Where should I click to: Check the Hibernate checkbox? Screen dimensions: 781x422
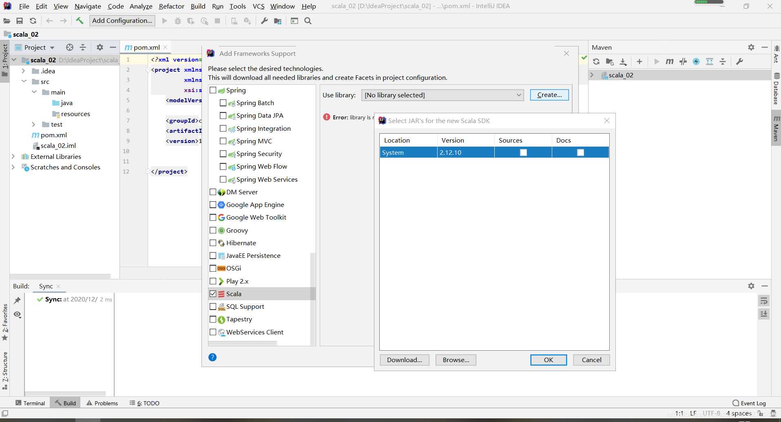(x=213, y=243)
